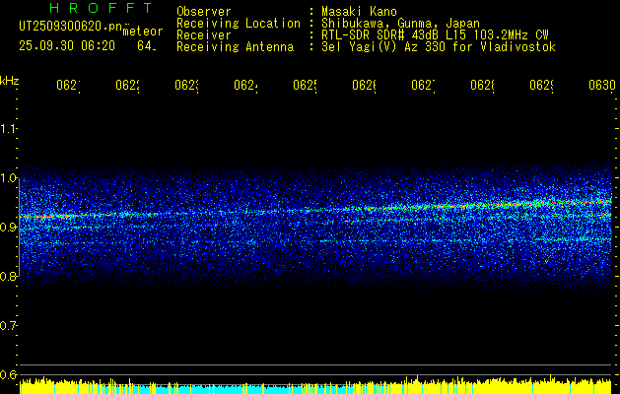The height and width of the screenshot is (394, 620).
Task: Click the word meteor under the file name
Action: 143,32
